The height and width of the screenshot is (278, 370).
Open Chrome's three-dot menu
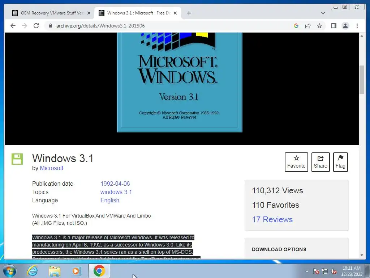point(357,26)
